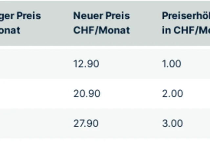This screenshot has height=149, width=210.
Task: Click "CHF/Monat" under the Neuer Preis header
Action: 101,30
